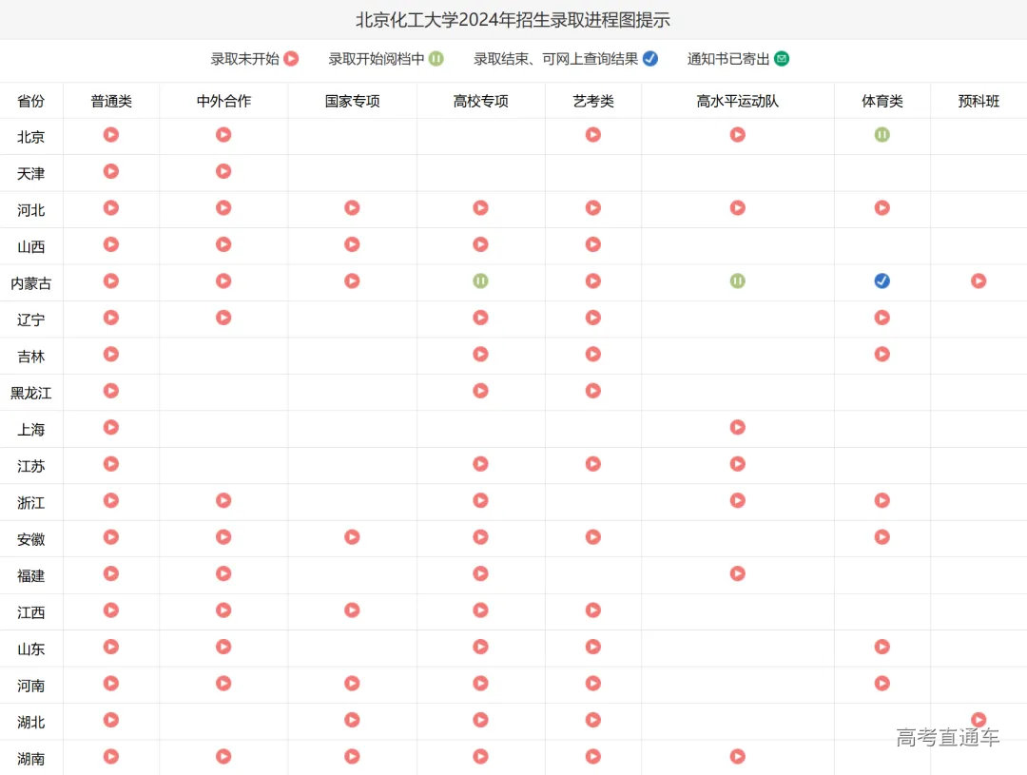This screenshot has height=775, width=1027.
Task: Click 黑龙江 普通类 red status icon
Action: (111, 390)
